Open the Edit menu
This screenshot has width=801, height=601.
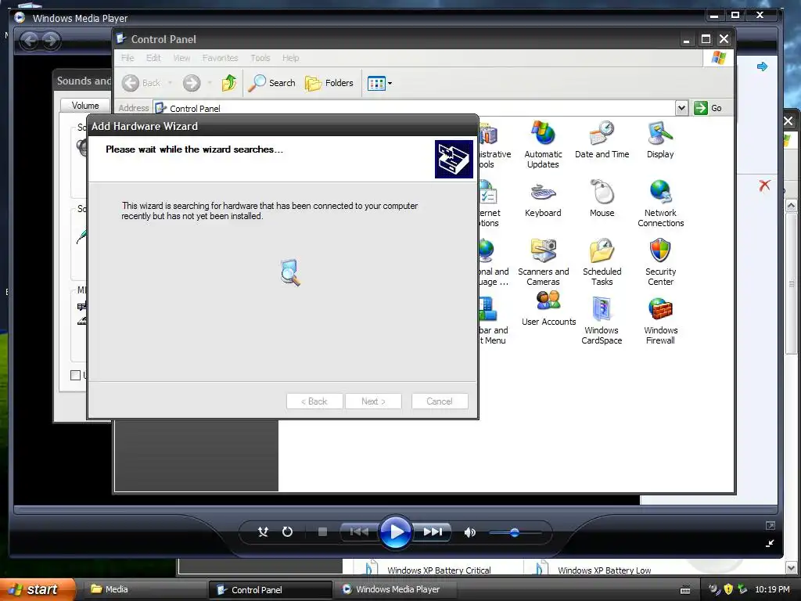(x=153, y=58)
